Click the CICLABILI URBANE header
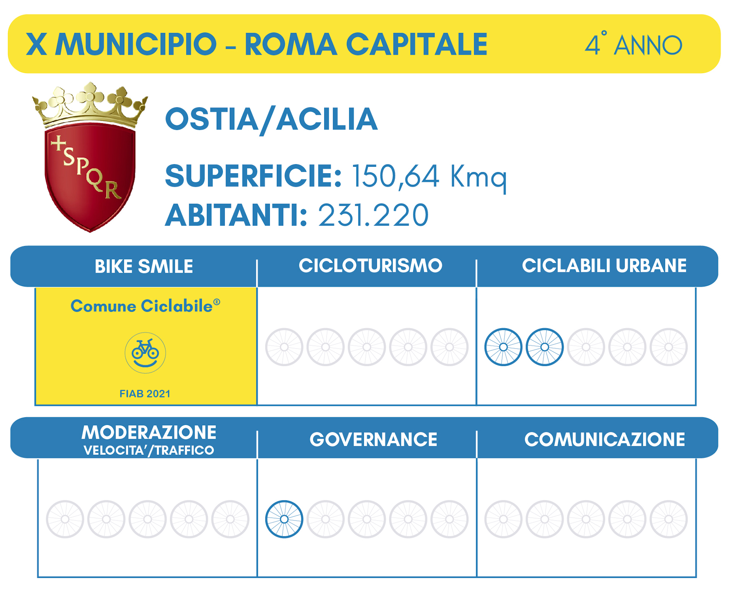Image resolution: width=734 pixels, height=599 pixels. click(x=604, y=265)
